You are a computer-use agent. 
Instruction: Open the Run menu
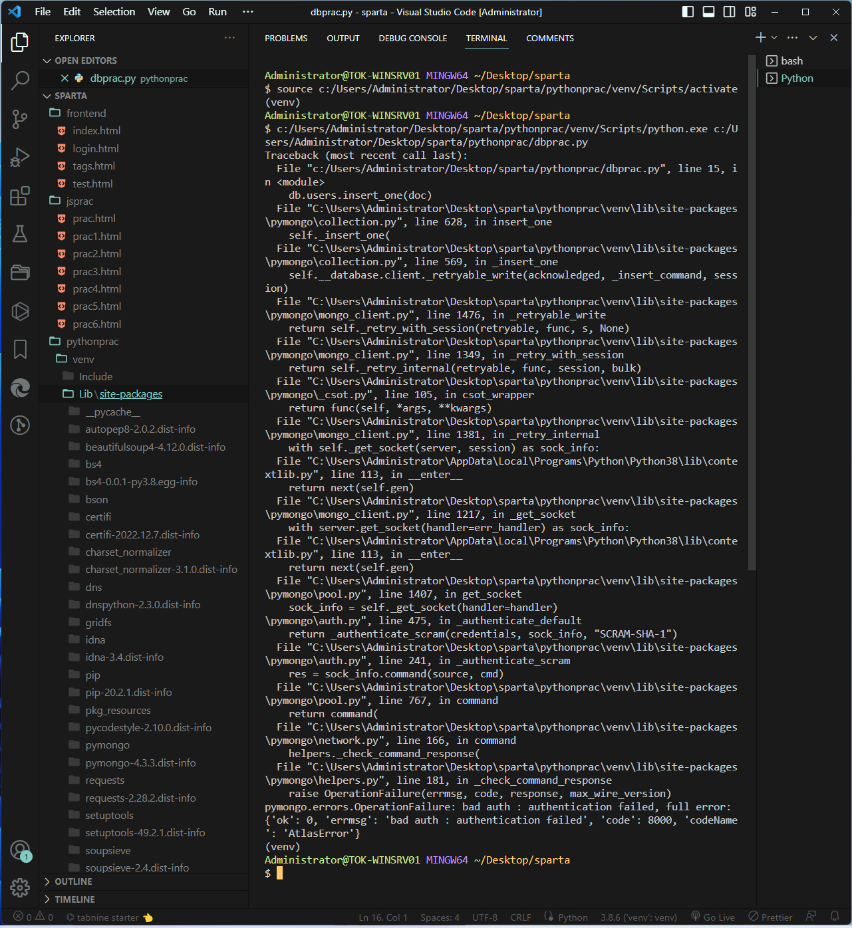coord(217,12)
